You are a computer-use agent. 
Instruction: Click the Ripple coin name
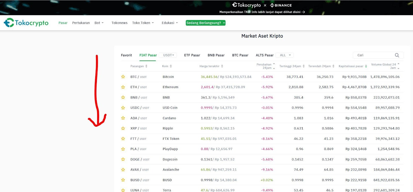[168, 128]
